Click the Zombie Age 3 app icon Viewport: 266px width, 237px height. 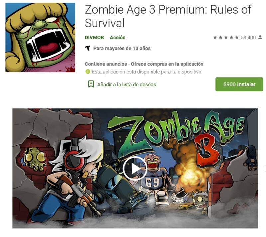[40, 38]
